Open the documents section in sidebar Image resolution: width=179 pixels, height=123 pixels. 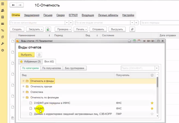point(3,37)
